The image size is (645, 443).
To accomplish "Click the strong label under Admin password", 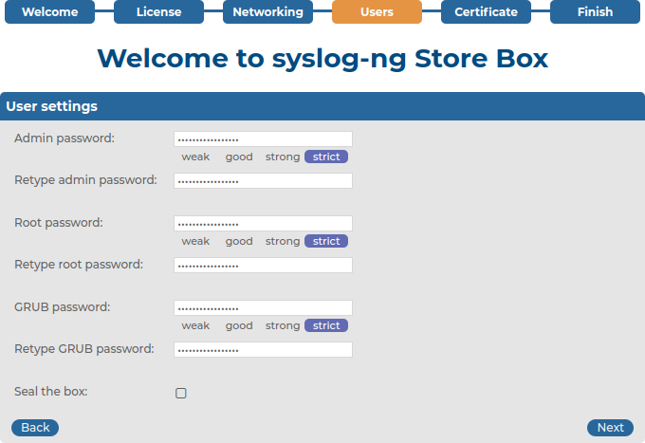I will pos(283,157).
